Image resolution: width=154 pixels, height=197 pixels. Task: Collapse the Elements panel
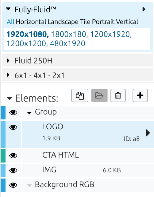(10, 98)
